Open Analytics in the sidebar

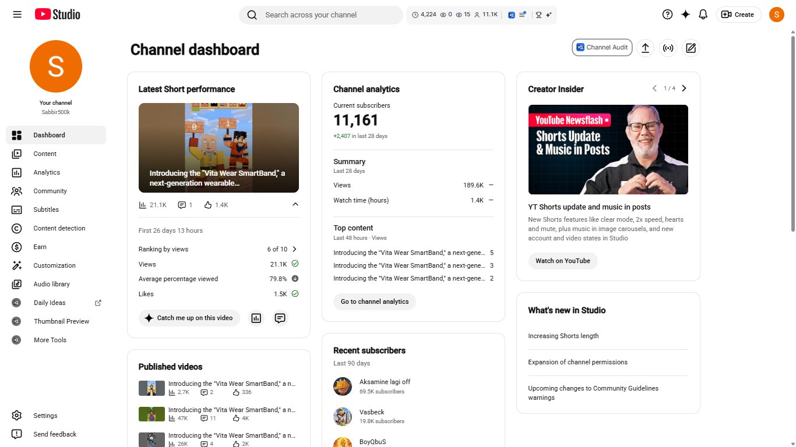pyautogui.click(x=56, y=172)
